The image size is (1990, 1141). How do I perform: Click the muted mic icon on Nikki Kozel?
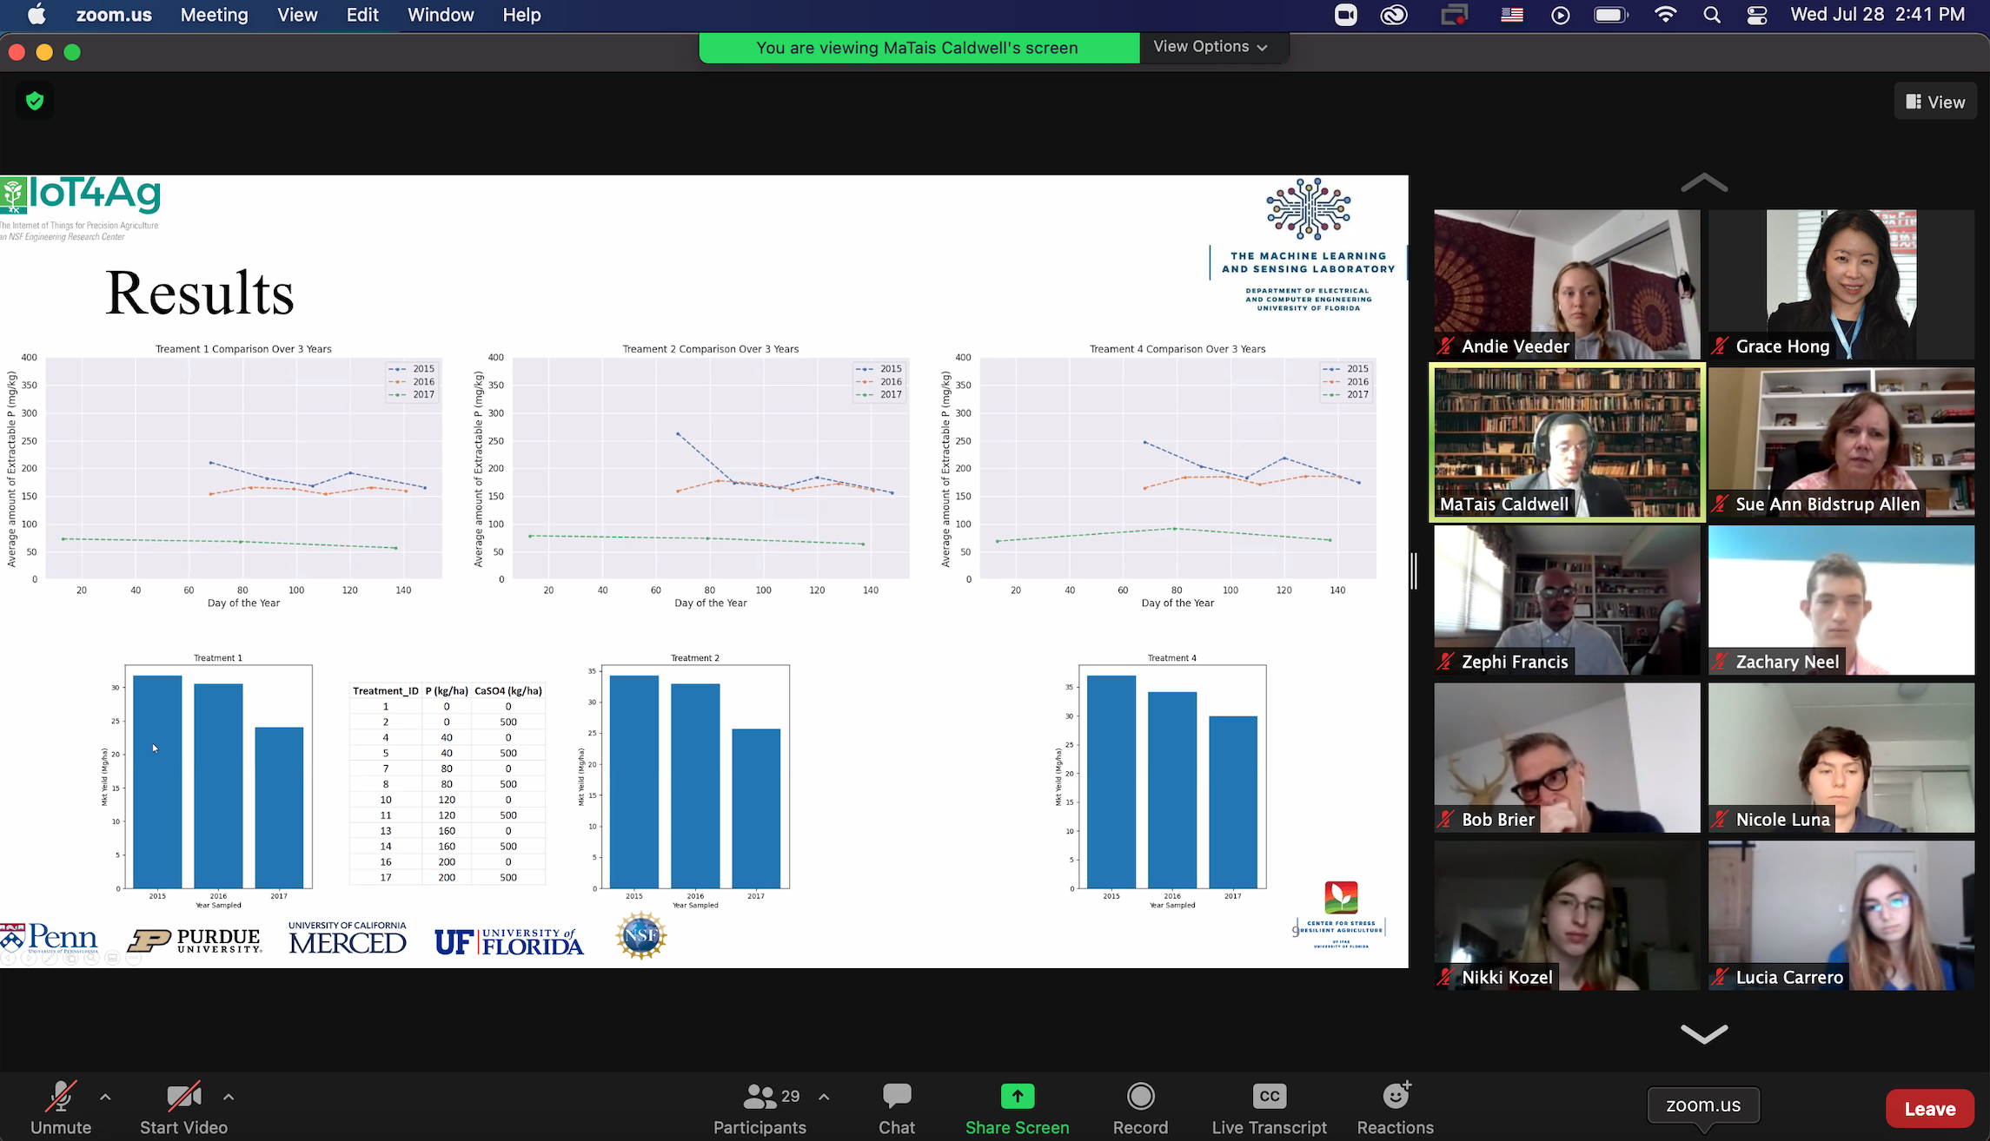(x=1445, y=977)
